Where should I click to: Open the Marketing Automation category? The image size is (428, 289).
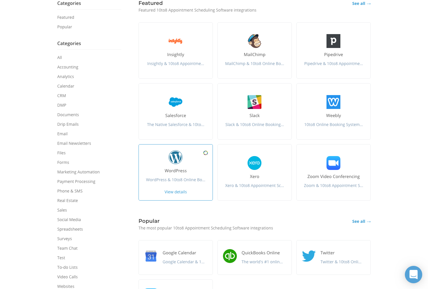[78, 172]
